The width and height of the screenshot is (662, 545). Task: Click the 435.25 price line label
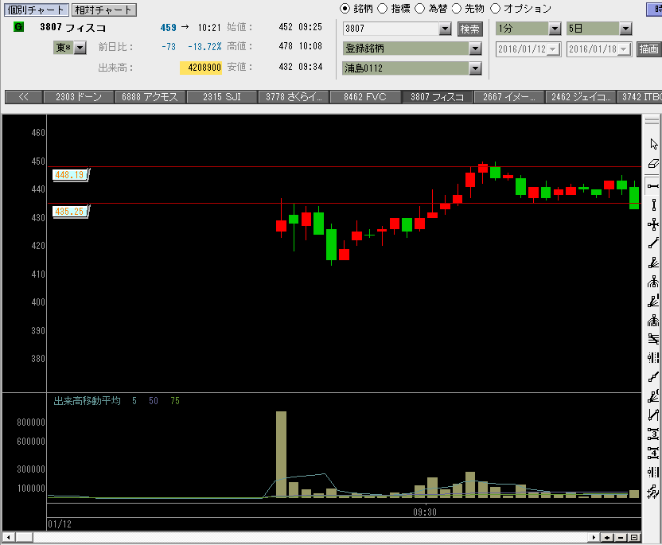point(70,211)
